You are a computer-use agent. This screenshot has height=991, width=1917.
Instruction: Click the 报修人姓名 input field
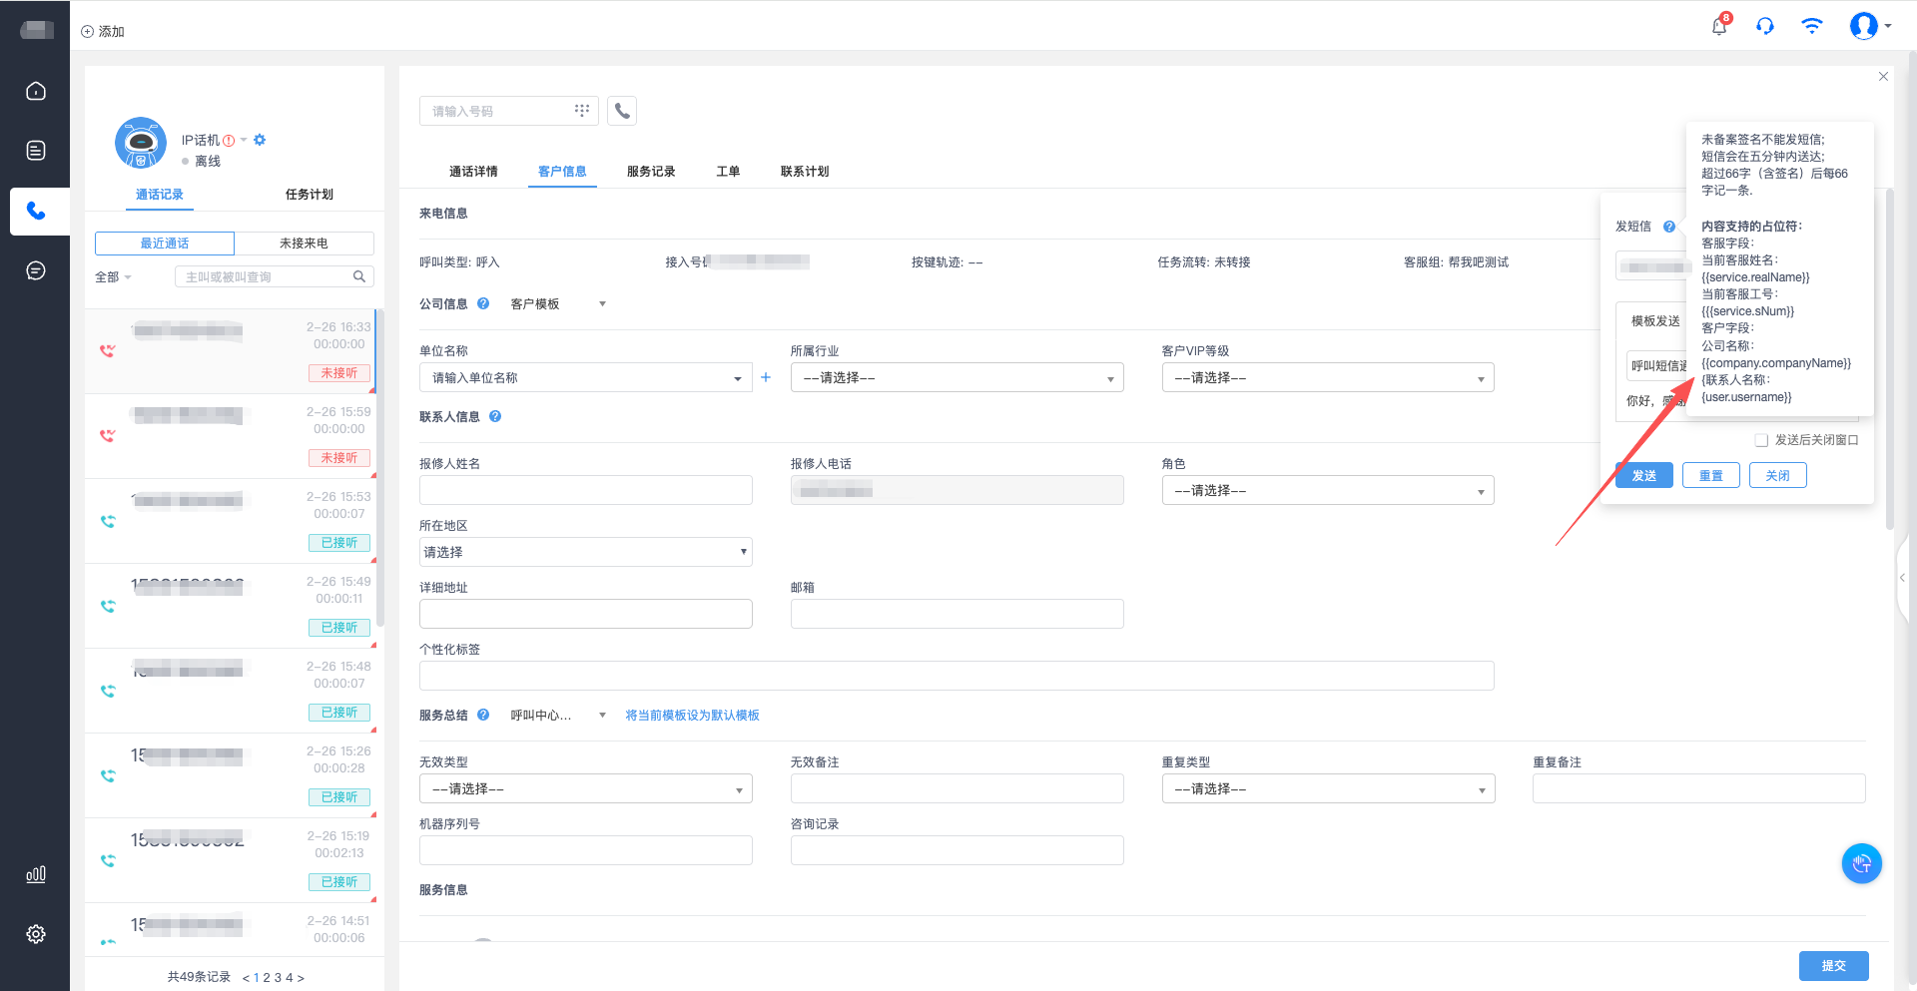[585, 490]
